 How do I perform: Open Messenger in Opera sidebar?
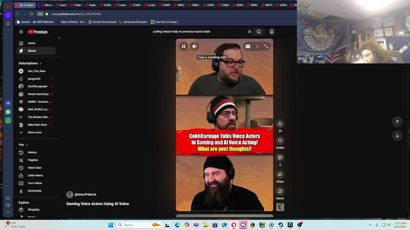tap(8, 103)
